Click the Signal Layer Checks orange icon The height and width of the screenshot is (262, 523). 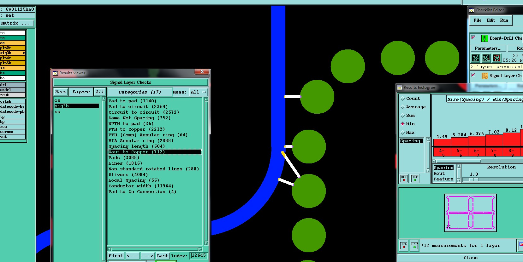(x=484, y=76)
